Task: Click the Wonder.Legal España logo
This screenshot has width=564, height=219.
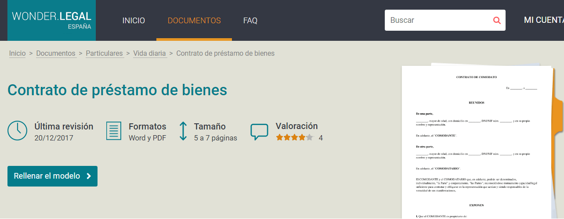Action: pos(52,20)
